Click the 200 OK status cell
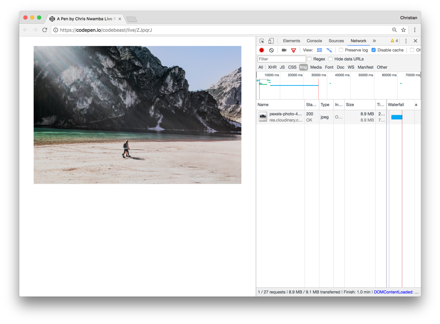 point(311,117)
